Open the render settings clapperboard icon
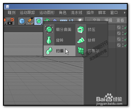Viewport: 131px width, 109px height. point(11,21)
